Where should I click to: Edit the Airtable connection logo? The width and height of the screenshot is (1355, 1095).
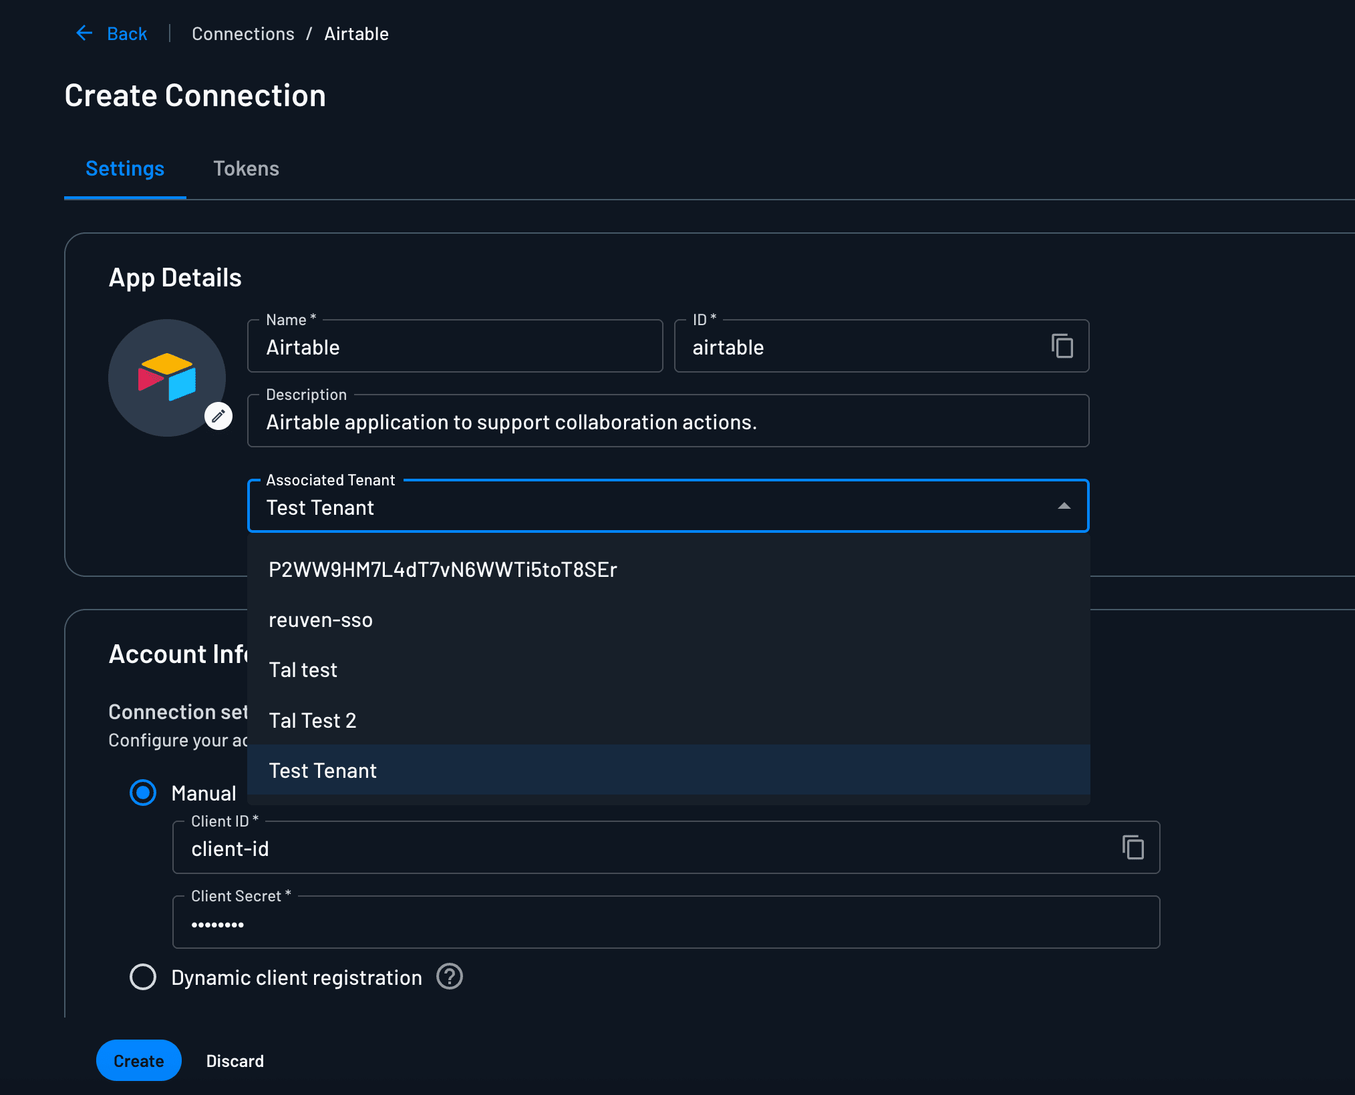tap(217, 415)
